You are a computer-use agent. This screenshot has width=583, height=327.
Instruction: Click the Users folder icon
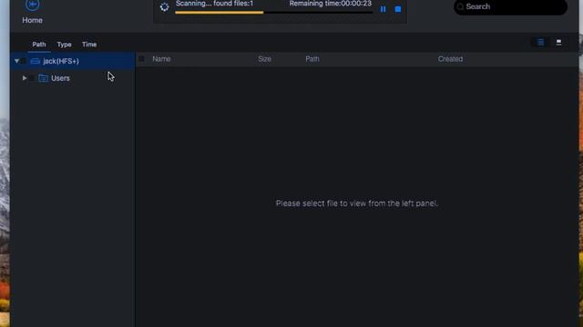(x=43, y=78)
